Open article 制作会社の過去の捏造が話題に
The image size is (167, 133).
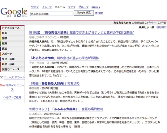coord(65,58)
